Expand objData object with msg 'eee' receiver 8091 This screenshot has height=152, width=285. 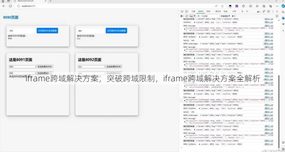coord(195,58)
